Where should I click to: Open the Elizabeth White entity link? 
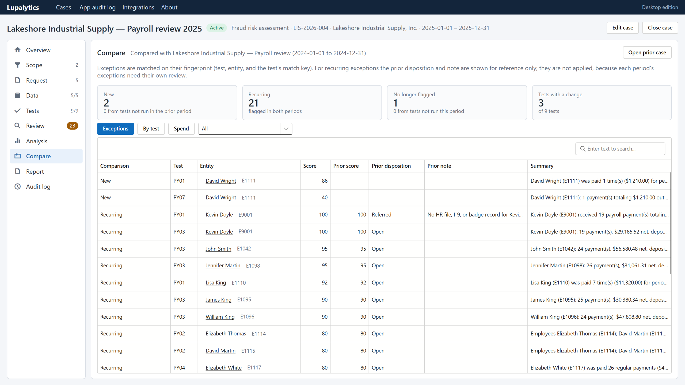click(223, 368)
